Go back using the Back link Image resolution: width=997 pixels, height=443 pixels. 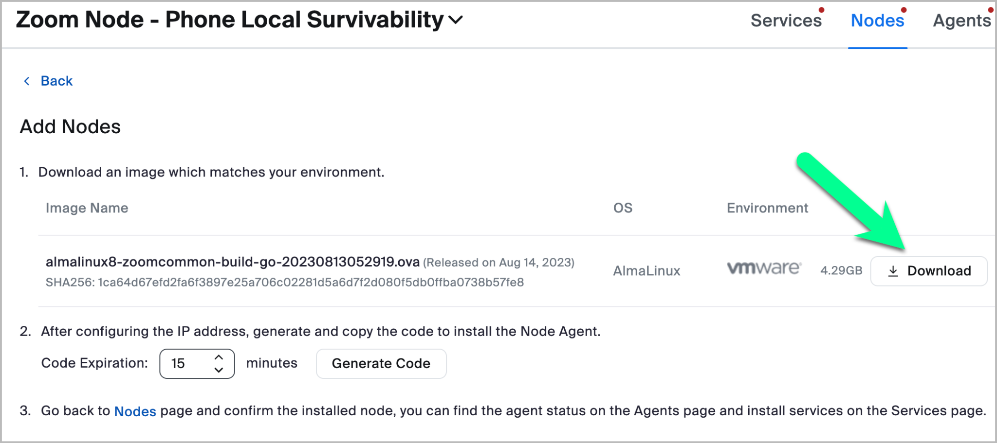56,81
